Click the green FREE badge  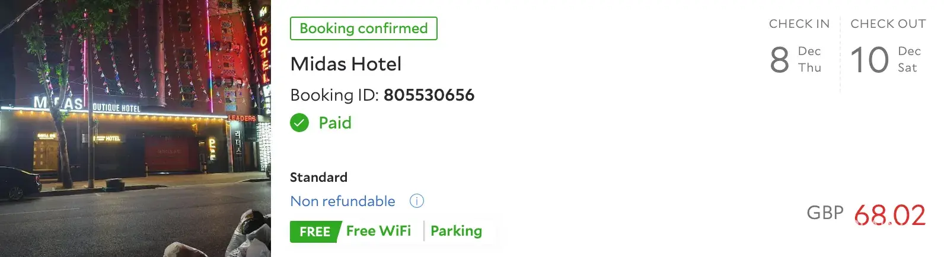pyautogui.click(x=314, y=232)
